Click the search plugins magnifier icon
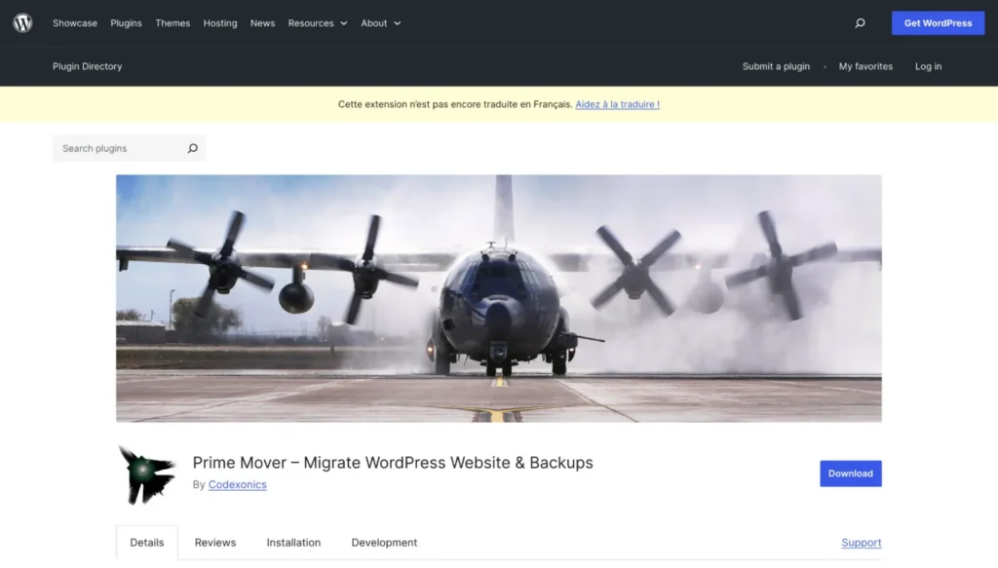 click(193, 148)
